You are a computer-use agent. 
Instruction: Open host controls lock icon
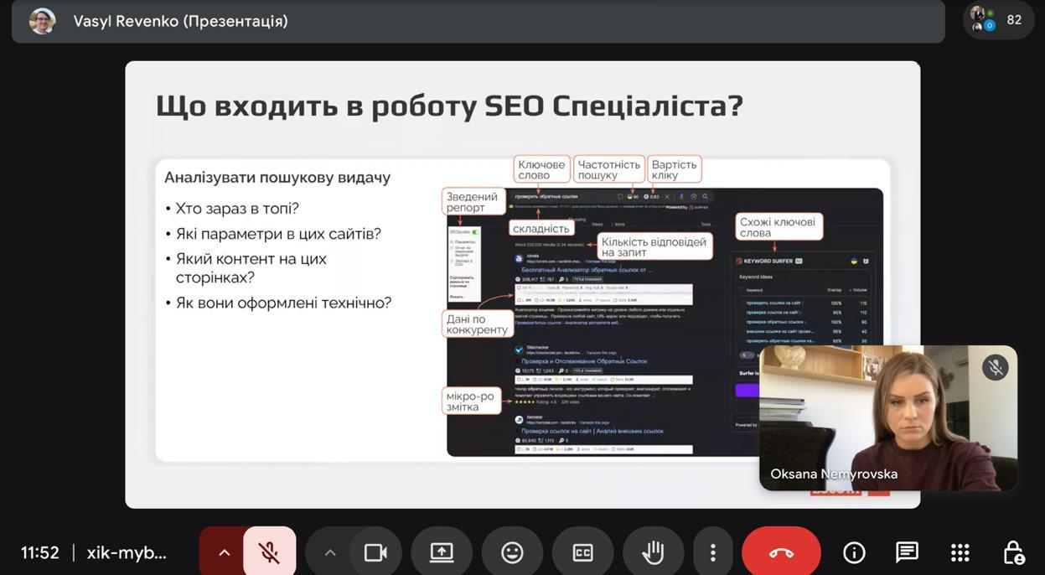tap(1013, 552)
